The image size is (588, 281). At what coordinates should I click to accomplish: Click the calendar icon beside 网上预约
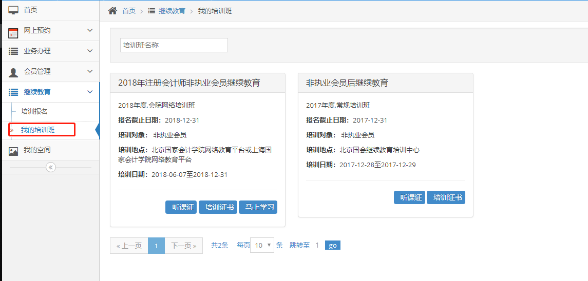[13, 33]
